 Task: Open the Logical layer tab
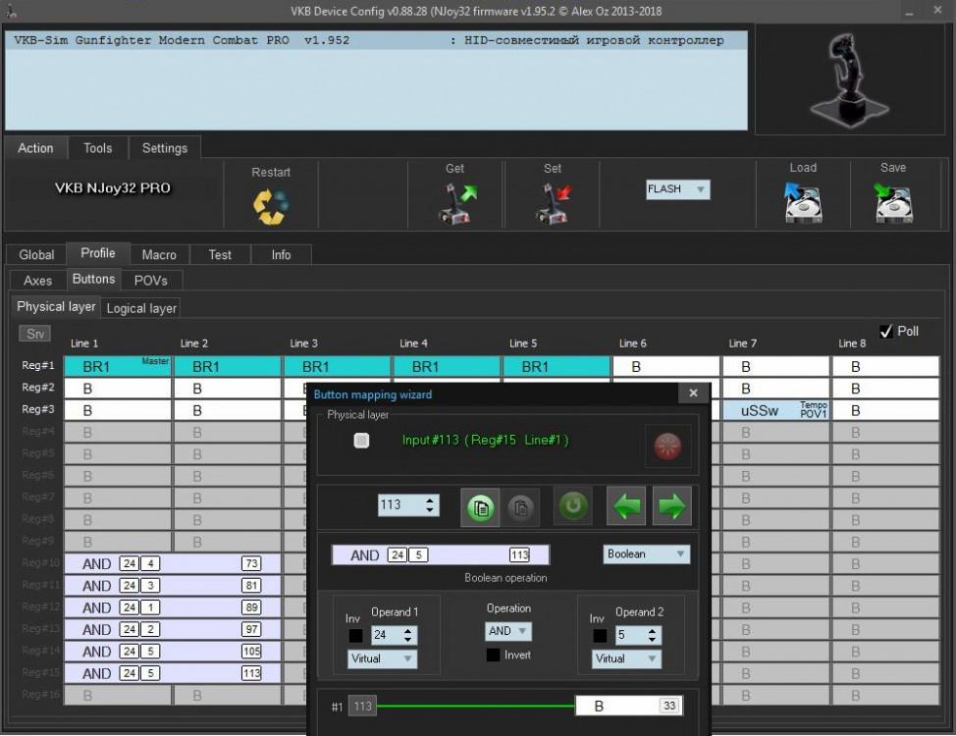[141, 308]
